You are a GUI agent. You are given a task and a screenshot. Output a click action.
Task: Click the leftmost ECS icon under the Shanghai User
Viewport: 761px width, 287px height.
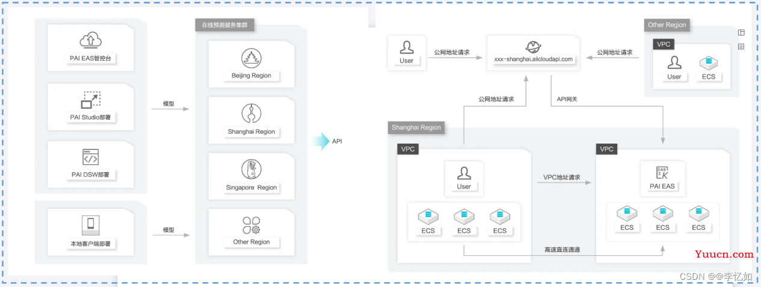(428, 217)
